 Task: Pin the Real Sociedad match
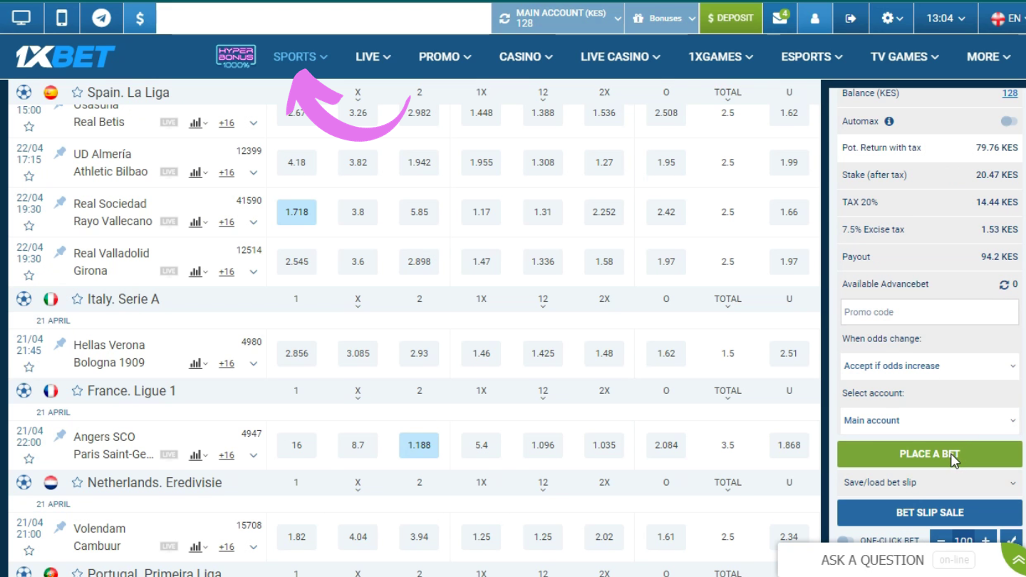60,202
